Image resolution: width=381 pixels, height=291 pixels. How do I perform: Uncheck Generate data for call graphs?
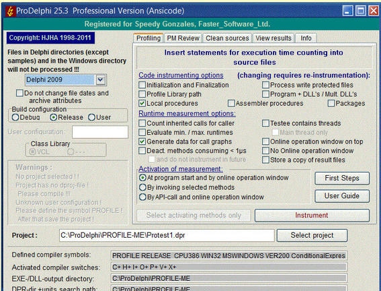[x=142, y=141]
